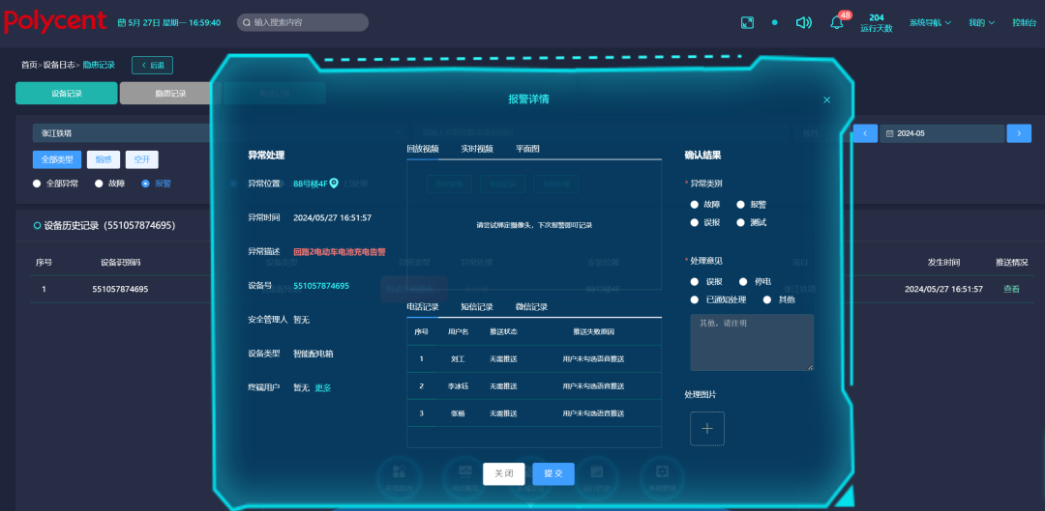Go to next month arrow
Image resolution: width=1045 pixels, height=511 pixels.
click(1018, 133)
